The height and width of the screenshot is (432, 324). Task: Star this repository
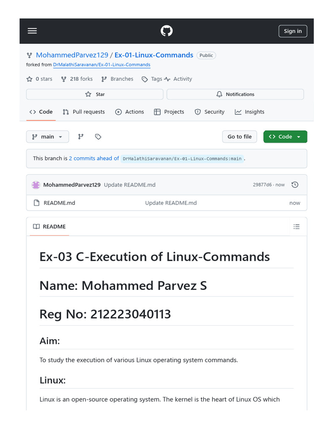[x=95, y=94]
